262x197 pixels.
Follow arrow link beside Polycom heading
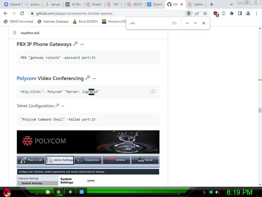point(94,78)
